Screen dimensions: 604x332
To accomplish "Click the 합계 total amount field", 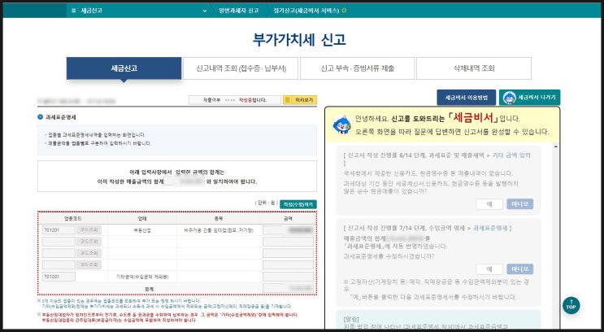I will click(x=288, y=288).
